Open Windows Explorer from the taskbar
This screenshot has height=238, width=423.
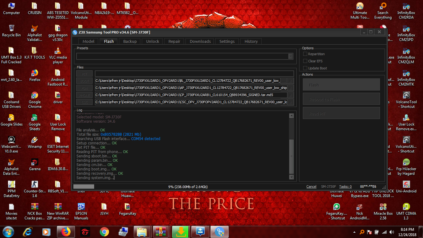(142, 232)
